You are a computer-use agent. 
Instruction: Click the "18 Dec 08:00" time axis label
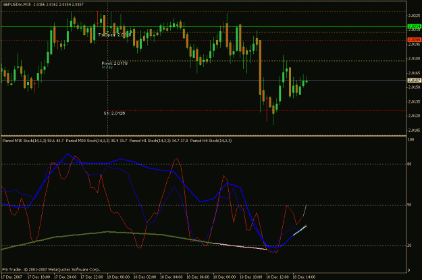tap(224, 277)
